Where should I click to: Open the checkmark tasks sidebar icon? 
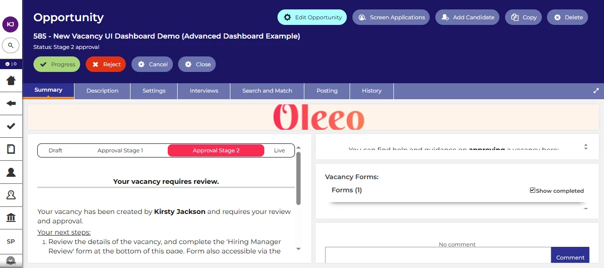point(11,126)
